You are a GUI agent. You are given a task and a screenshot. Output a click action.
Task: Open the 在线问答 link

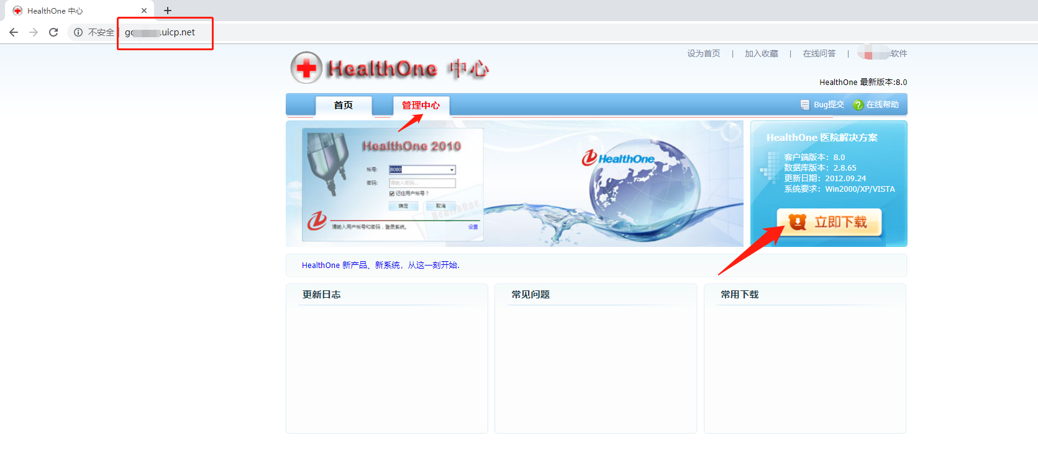pos(819,53)
